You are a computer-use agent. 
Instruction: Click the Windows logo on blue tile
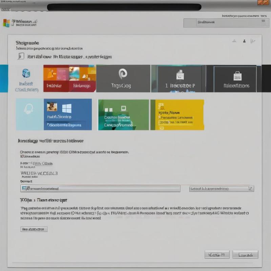pyautogui.click(x=66, y=108)
